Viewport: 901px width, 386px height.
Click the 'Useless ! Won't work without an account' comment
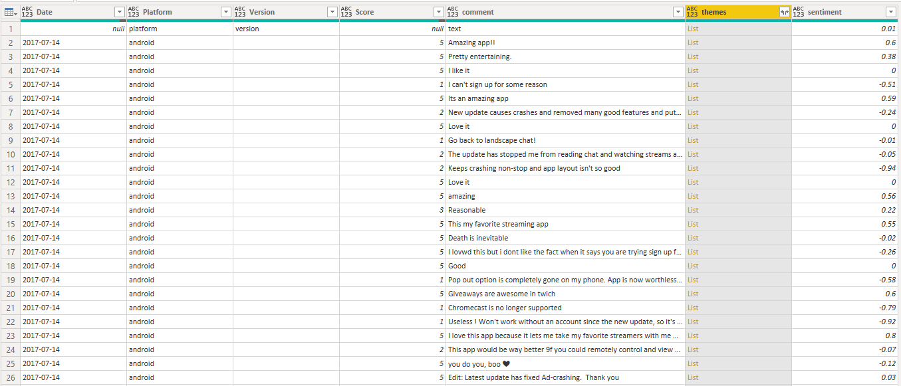point(565,322)
